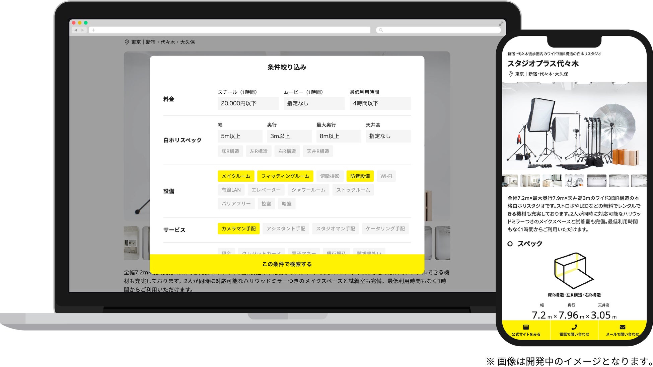Open new tab with plus icon
The width and height of the screenshot is (653, 367).
(93, 30)
